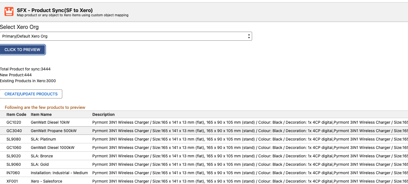Click item code SL9060
Screen dimensions: 408x184
coord(14,164)
